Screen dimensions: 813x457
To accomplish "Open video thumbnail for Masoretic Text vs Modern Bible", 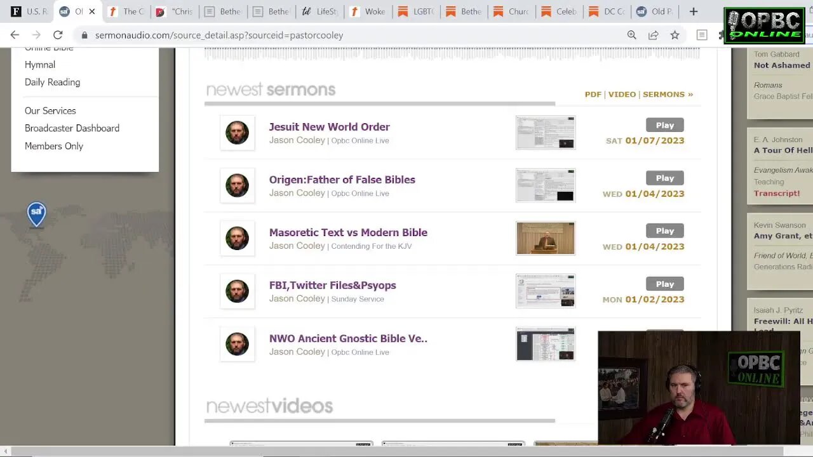I will (546, 238).
